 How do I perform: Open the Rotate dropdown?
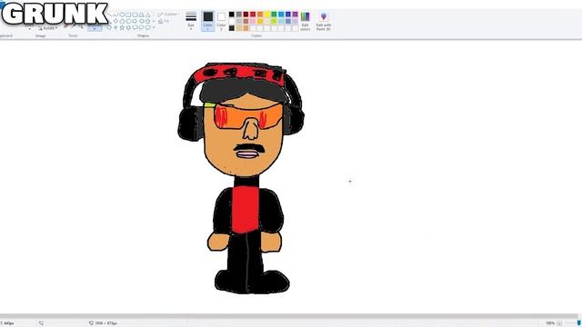[x=48, y=28]
